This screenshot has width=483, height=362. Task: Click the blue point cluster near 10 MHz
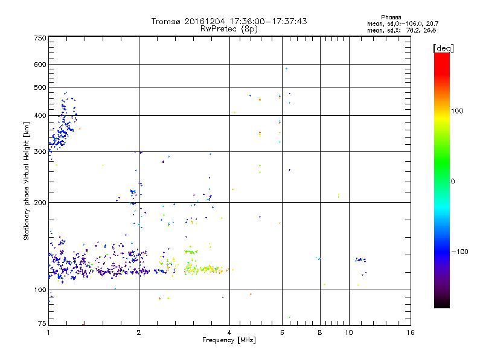(360, 260)
